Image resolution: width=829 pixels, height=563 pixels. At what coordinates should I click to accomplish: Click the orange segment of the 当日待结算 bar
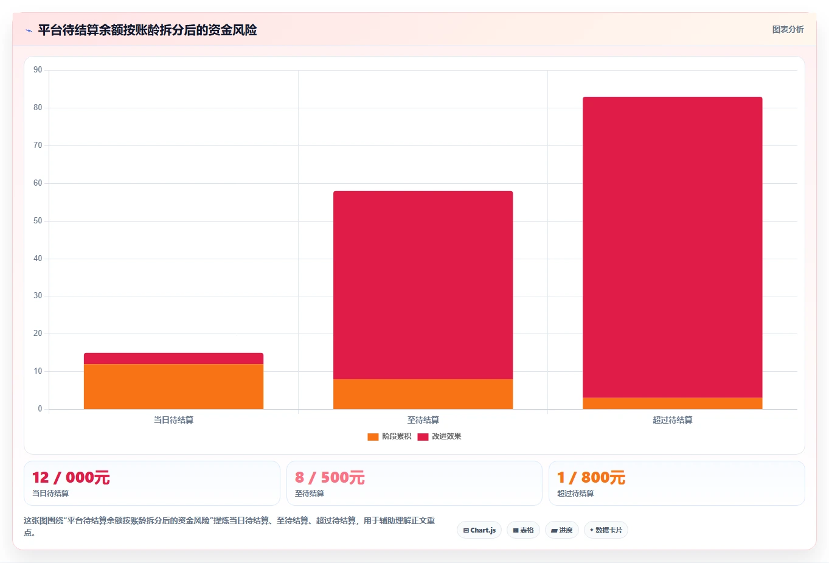point(173,386)
